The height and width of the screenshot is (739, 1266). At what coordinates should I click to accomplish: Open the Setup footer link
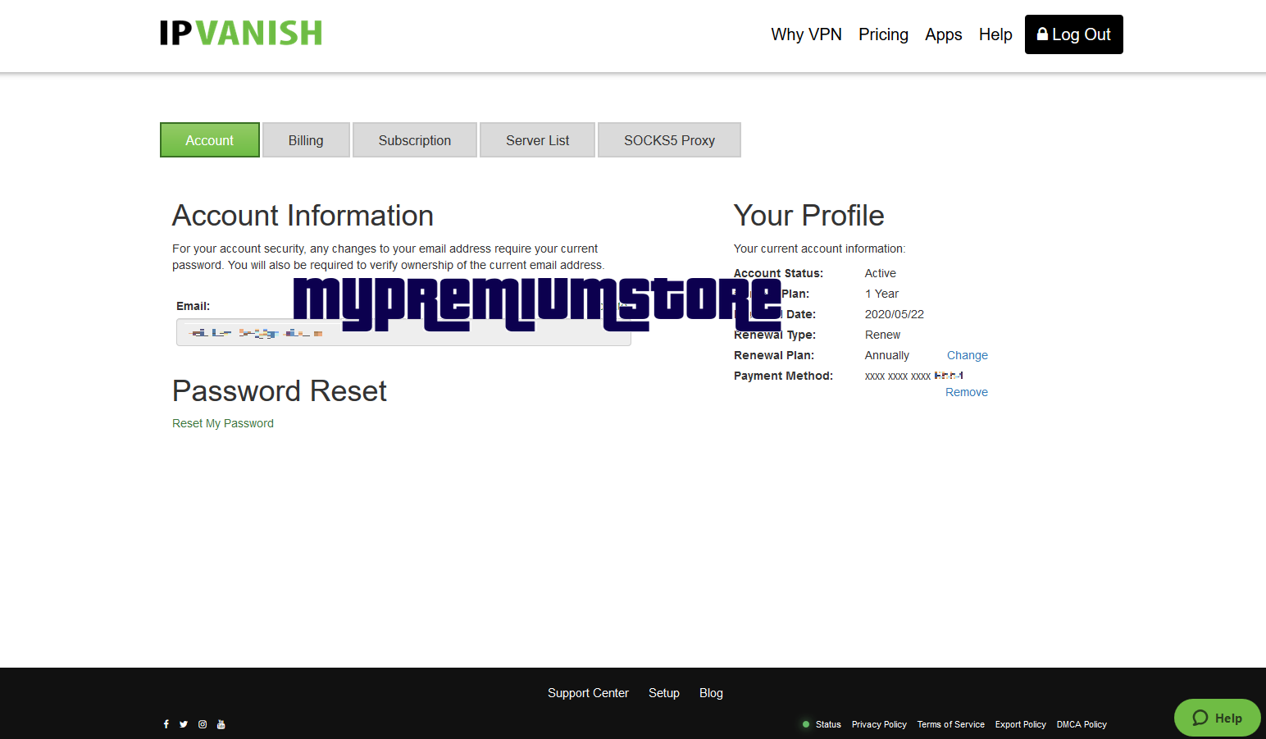point(664,693)
